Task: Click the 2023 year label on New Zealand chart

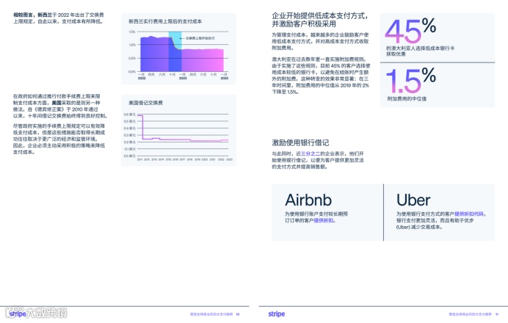Action: coord(183,78)
